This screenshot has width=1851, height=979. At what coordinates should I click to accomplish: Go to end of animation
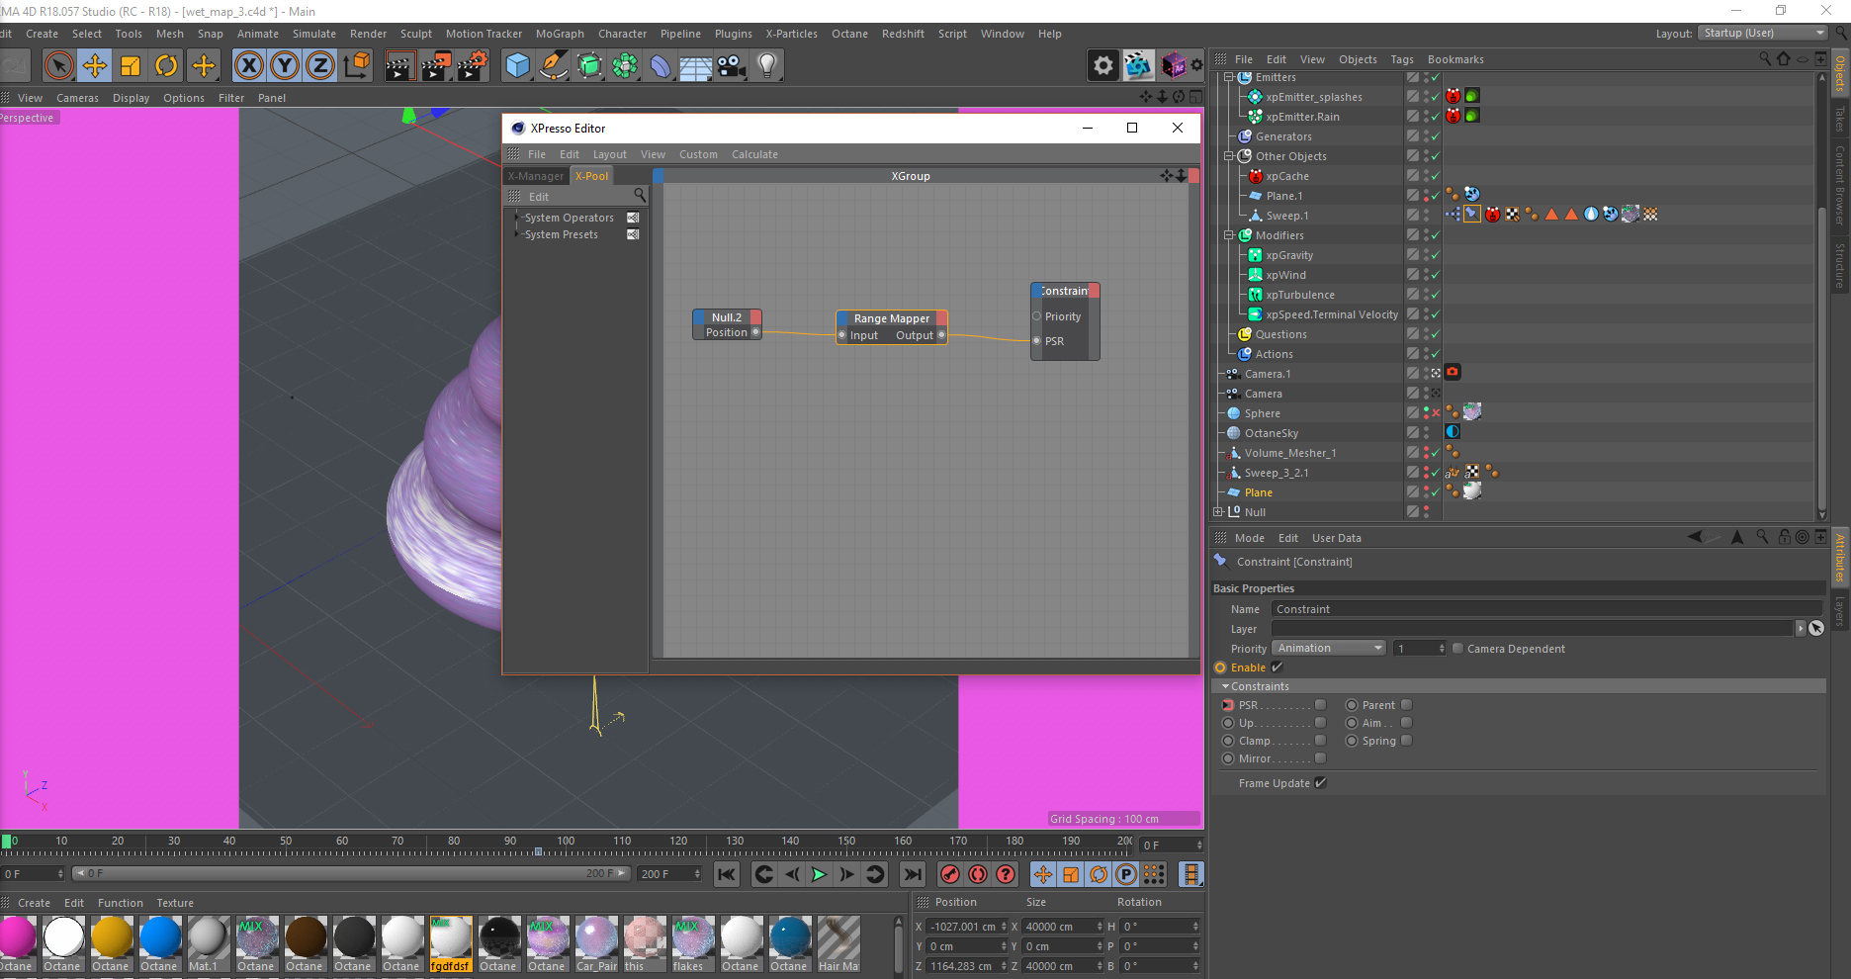913,874
